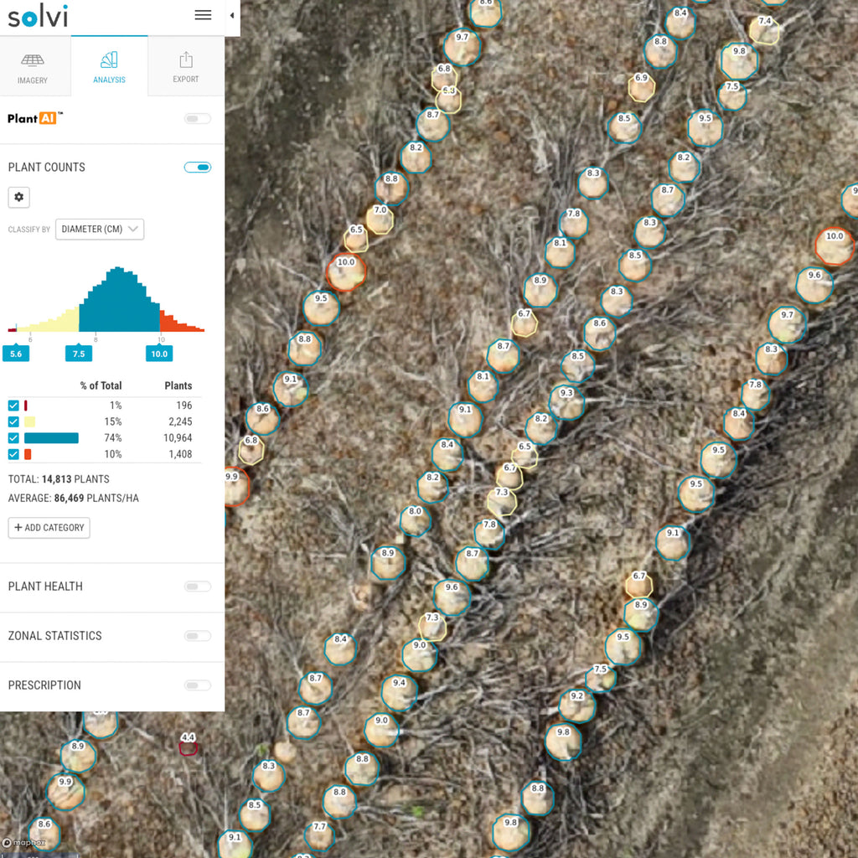The image size is (858, 858).
Task: Click the Mapbox attribution link
Action: click(23, 843)
